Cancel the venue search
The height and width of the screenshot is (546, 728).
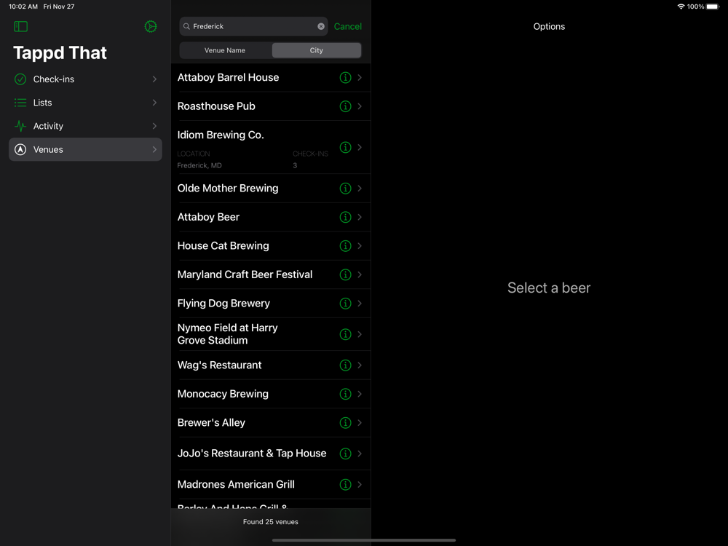[x=348, y=26]
